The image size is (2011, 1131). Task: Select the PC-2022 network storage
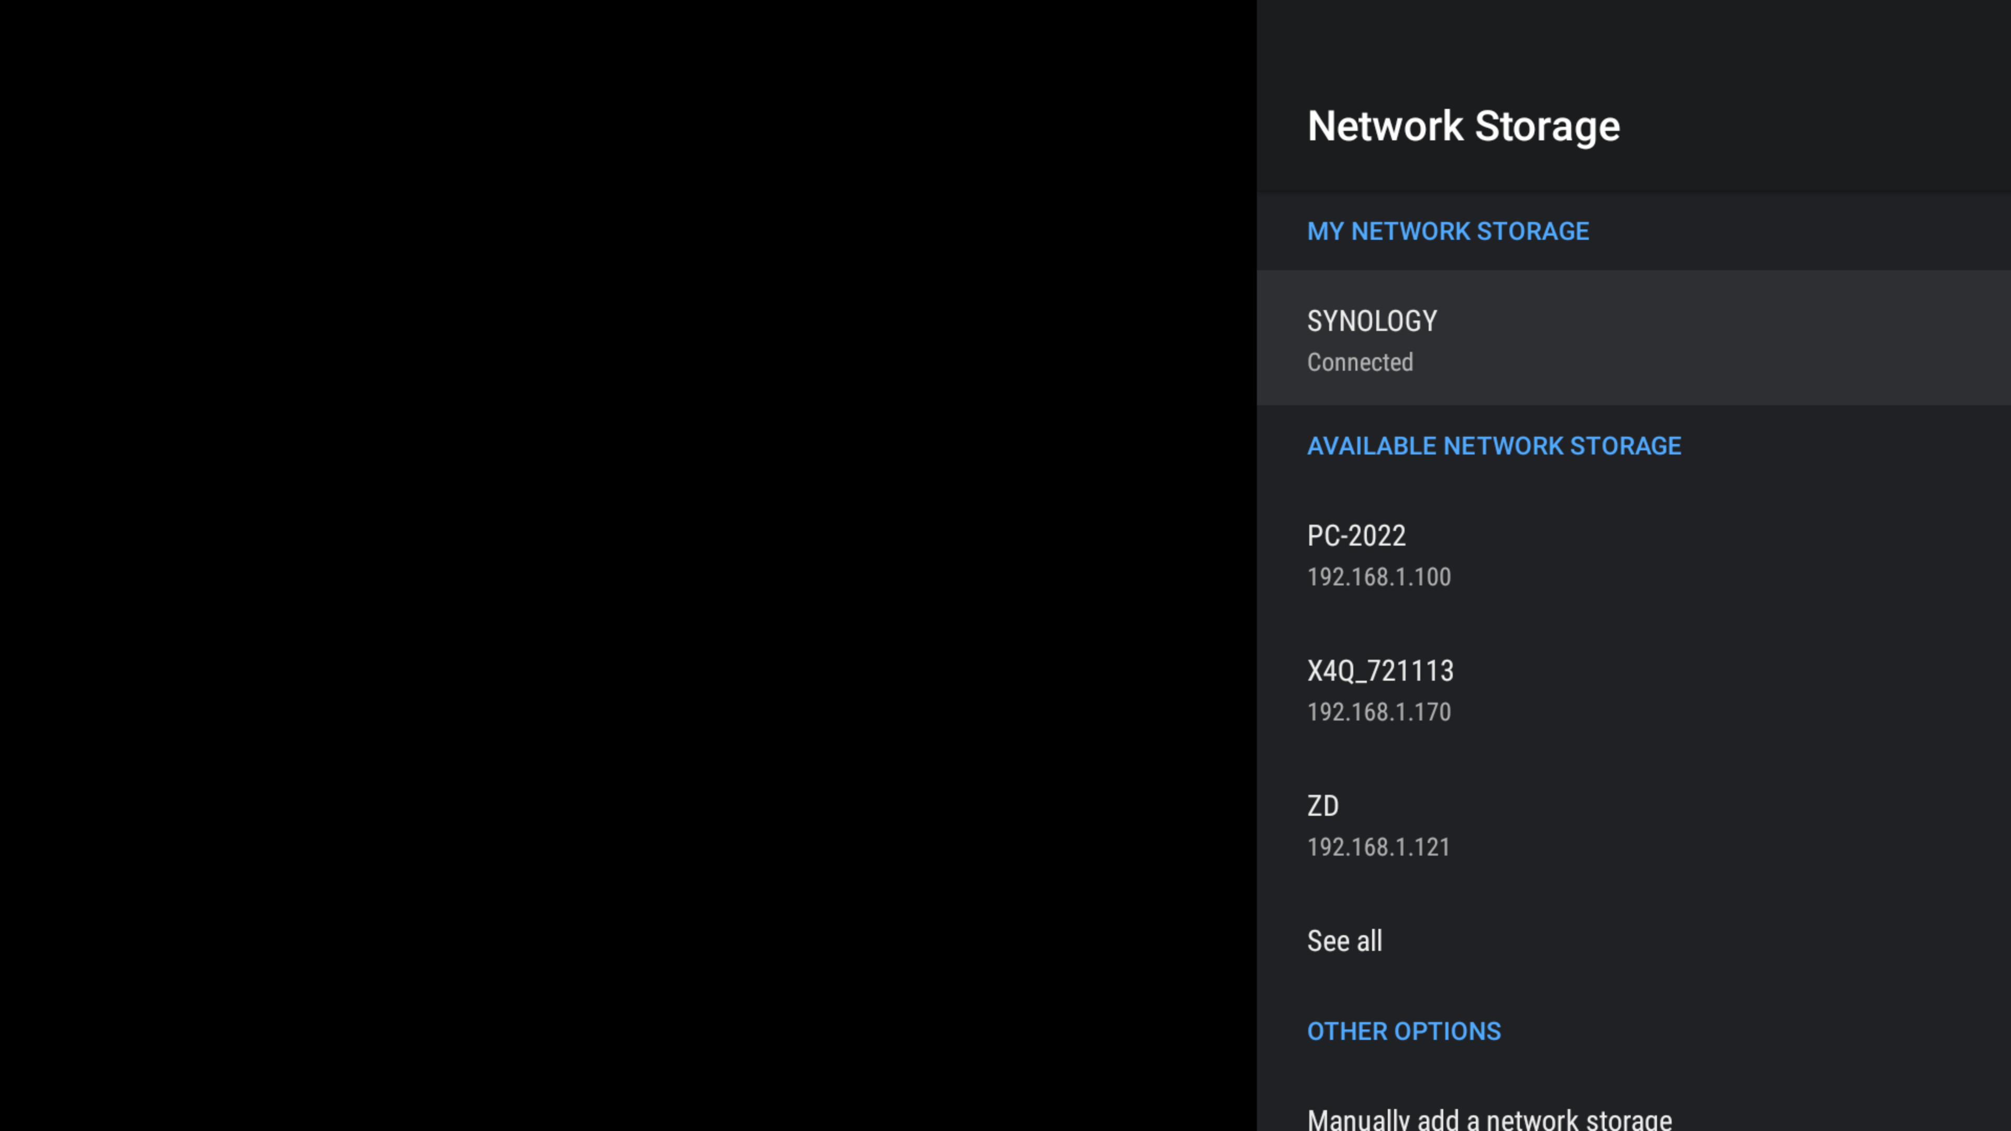click(x=1356, y=536)
